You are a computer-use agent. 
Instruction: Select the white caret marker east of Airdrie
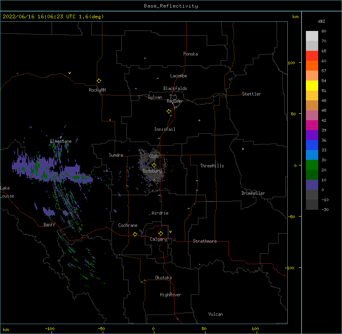point(189,209)
